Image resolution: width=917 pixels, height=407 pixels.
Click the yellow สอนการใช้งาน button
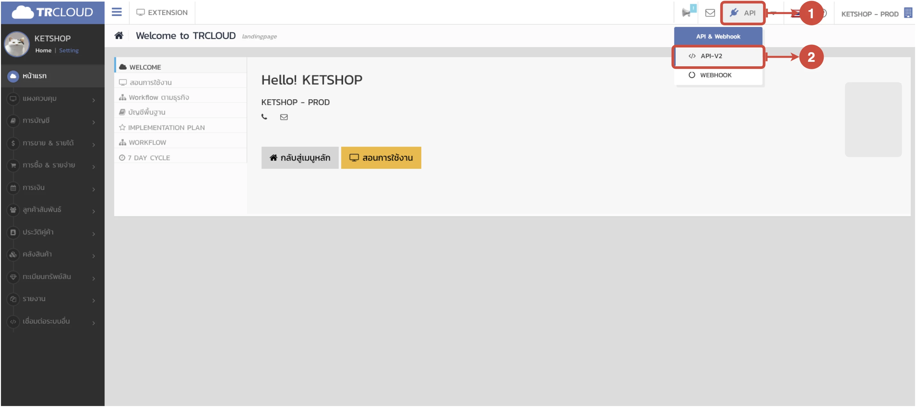click(381, 158)
